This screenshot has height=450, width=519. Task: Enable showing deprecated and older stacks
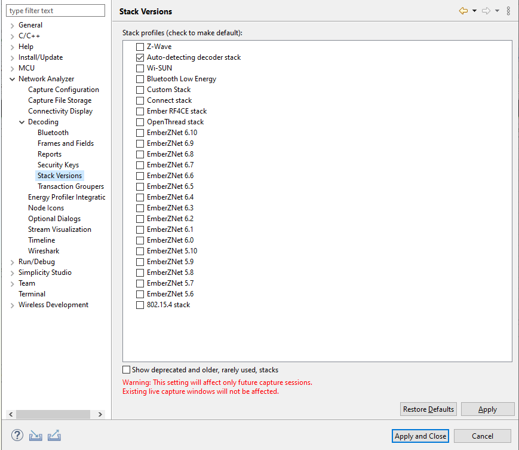pos(126,369)
